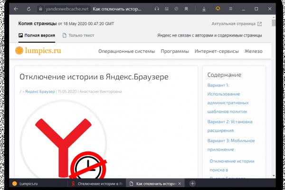Go back using the browser back arrow
This screenshot has height=190, width=285.
16,9
